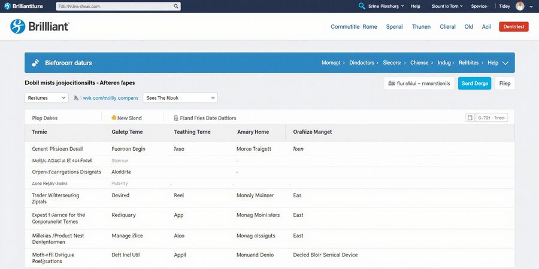
Task: Click the Morco Traigett cell
Action: (x=254, y=149)
